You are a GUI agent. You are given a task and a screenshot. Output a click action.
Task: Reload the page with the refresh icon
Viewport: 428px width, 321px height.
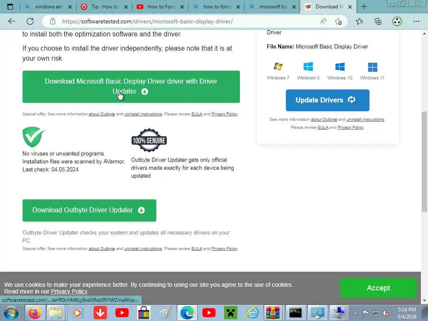30,21
